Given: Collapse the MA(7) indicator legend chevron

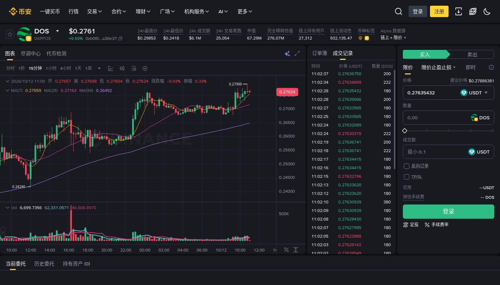Looking at the screenshot, I should tap(7, 90).
